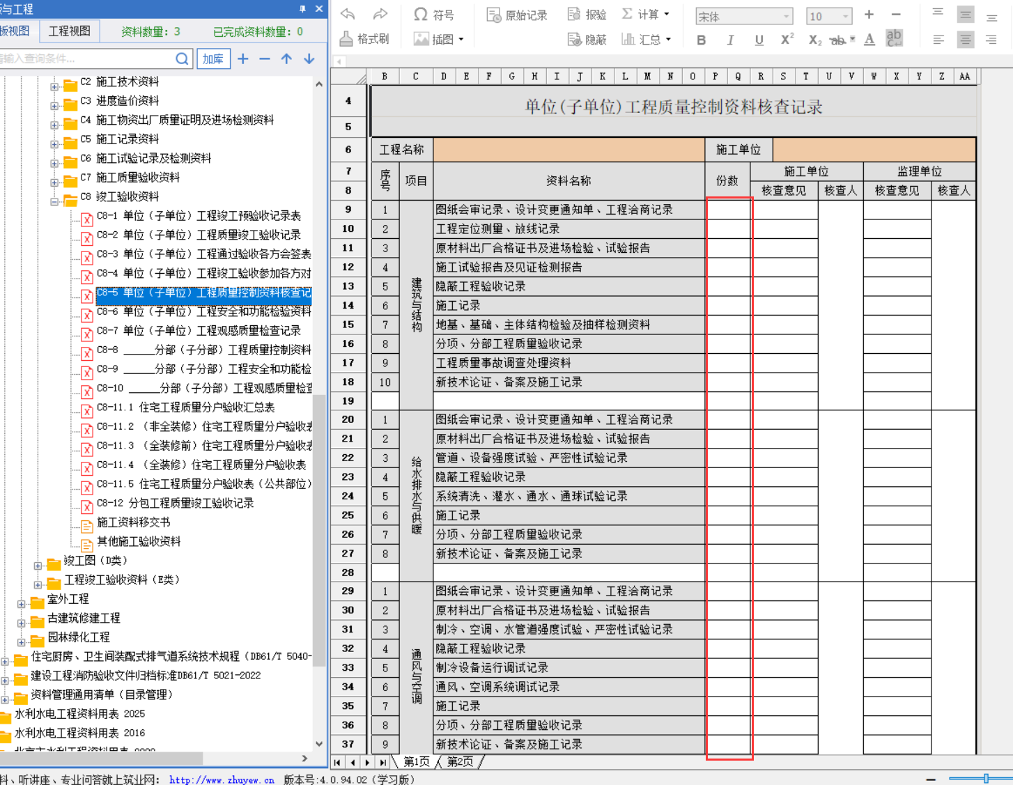
Task: Expand the C5 施工记录资料 folder
Action: [x=54, y=144]
